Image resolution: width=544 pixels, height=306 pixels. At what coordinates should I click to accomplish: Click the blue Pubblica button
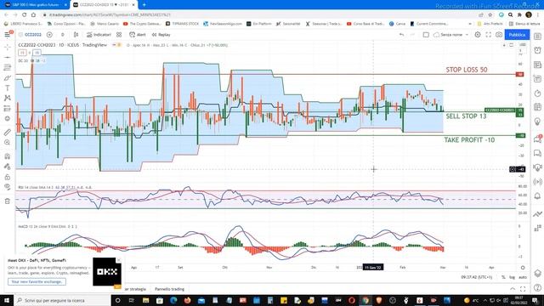[517, 35]
